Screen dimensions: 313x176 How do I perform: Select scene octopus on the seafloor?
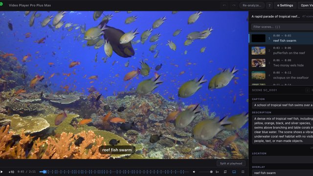[281, 75]
